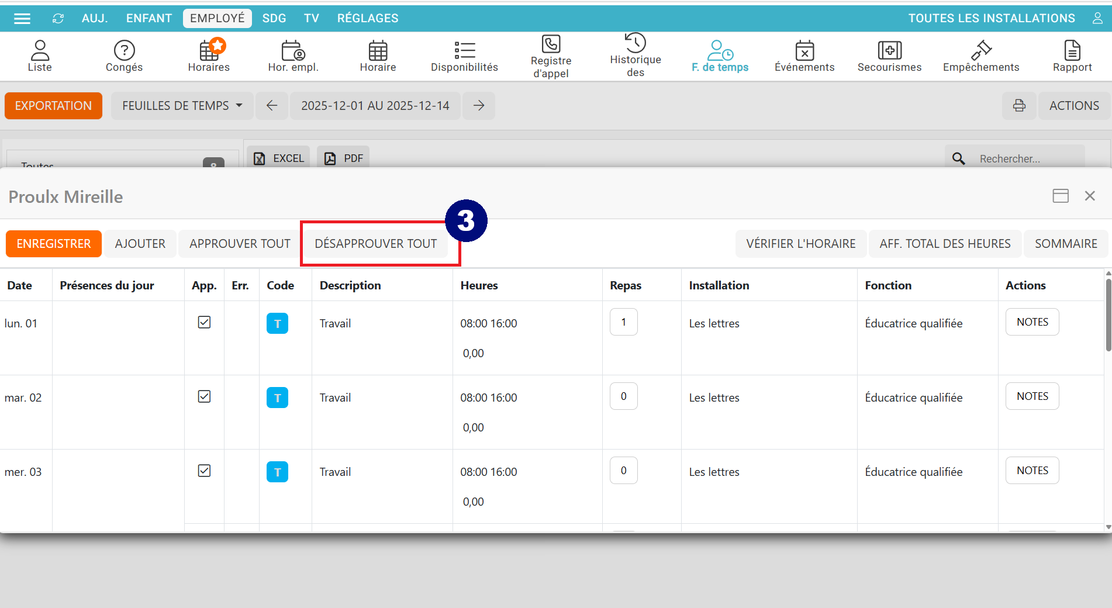Open the Secourismes first-aid icon
Screen dimensions: 1112x608
pyautogui.click(x=889, y=51)
